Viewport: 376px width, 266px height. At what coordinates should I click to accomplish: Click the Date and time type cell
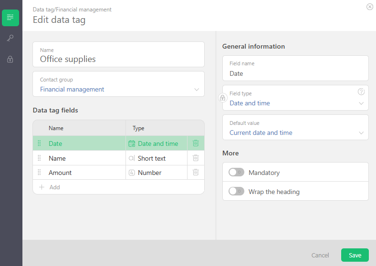(x=157, y=143)
